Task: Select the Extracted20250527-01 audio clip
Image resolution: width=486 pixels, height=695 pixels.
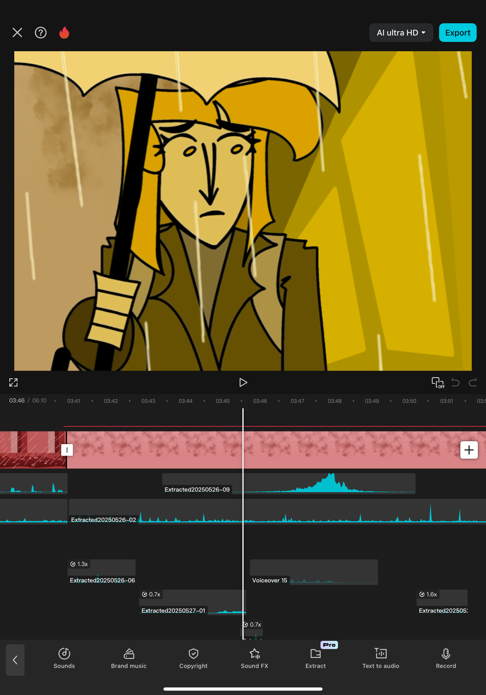Action: click(x=192, y=602)
